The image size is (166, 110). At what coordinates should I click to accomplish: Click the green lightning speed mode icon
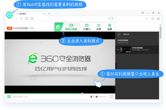pyautogui.click(x=112, y=19)
